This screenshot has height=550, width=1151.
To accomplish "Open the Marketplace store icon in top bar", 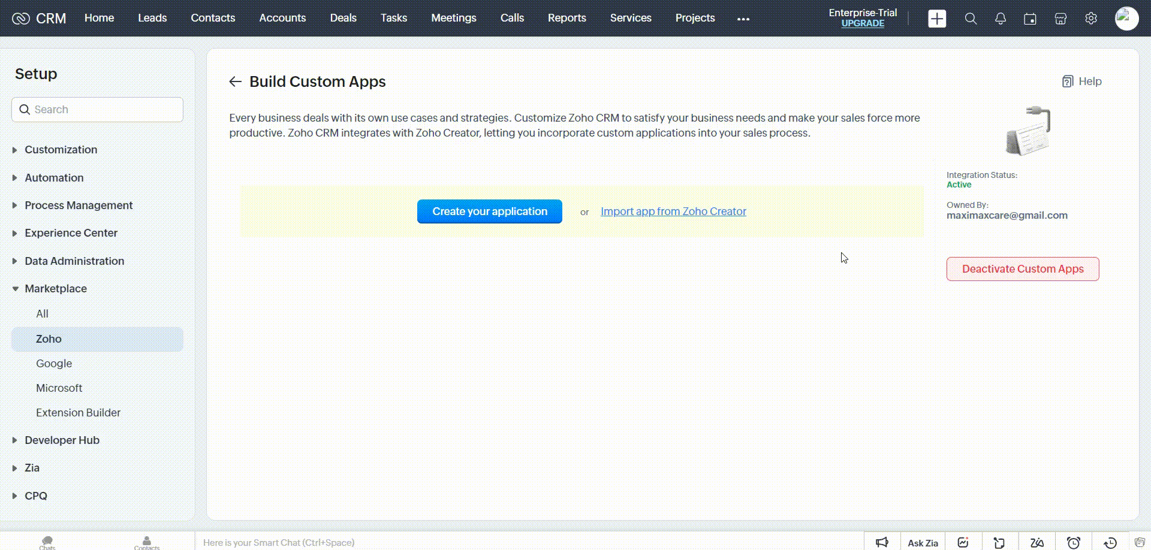I will pyautogui.click(x=1060, y=19).
